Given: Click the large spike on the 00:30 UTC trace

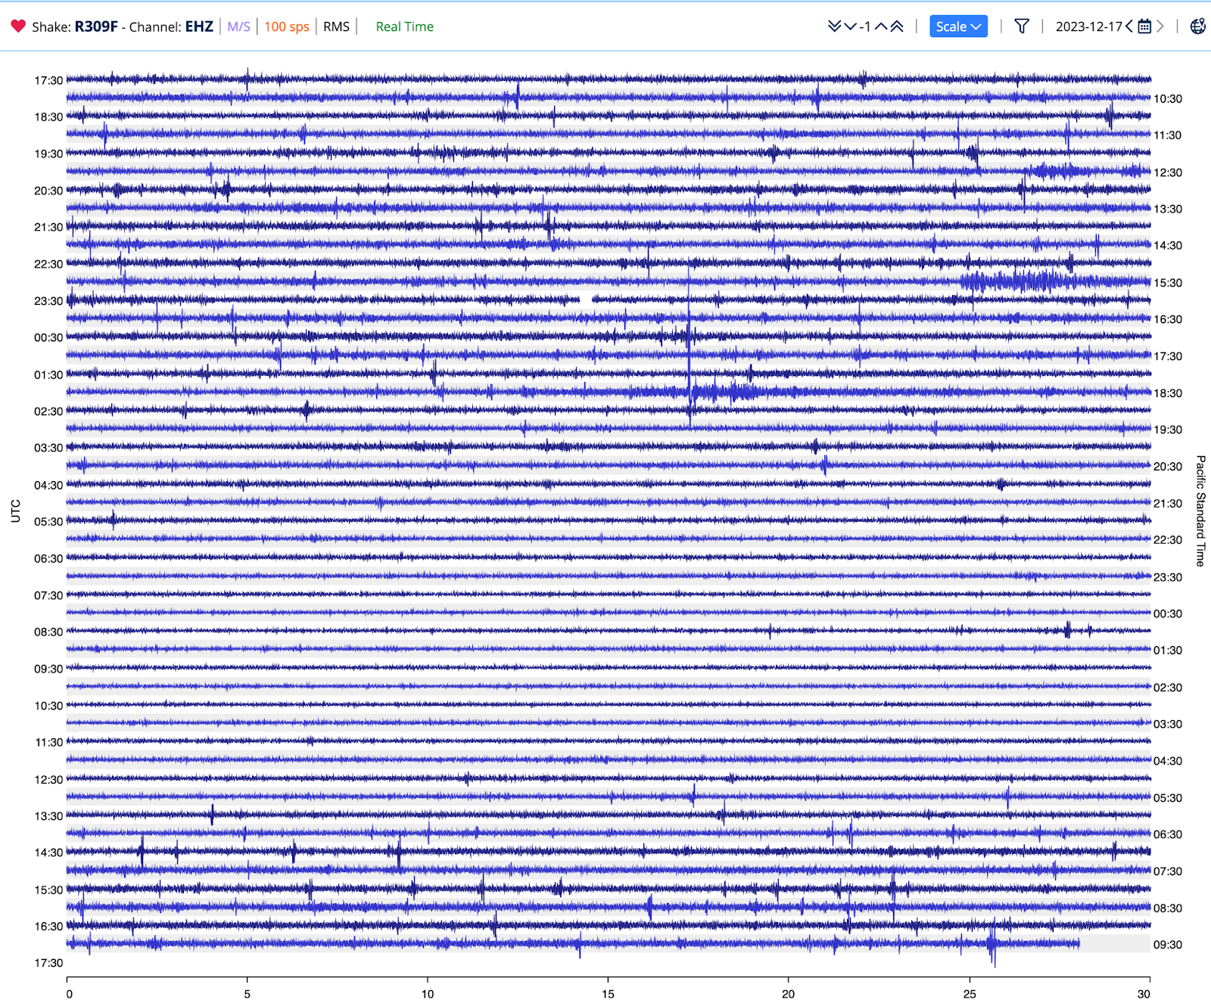Looking at the screenshot, I should coord(689,336).
